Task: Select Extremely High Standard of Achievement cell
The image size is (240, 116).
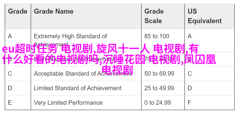Action: coord(86,40)
